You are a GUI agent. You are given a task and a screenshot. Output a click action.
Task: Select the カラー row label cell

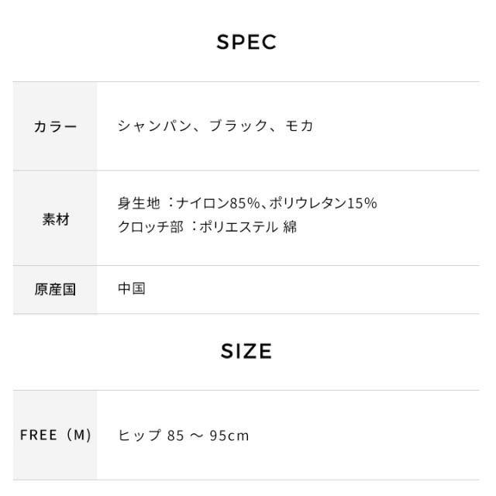[54, 126]
